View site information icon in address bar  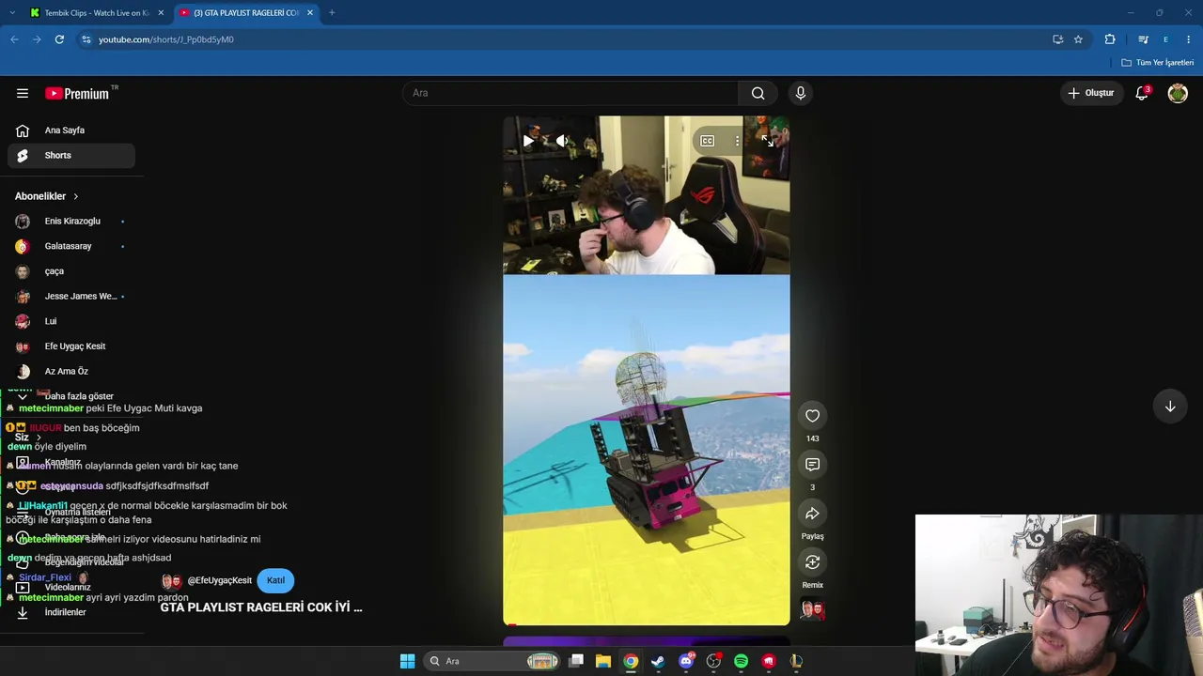pyautogui.click(x=86, y=39)
